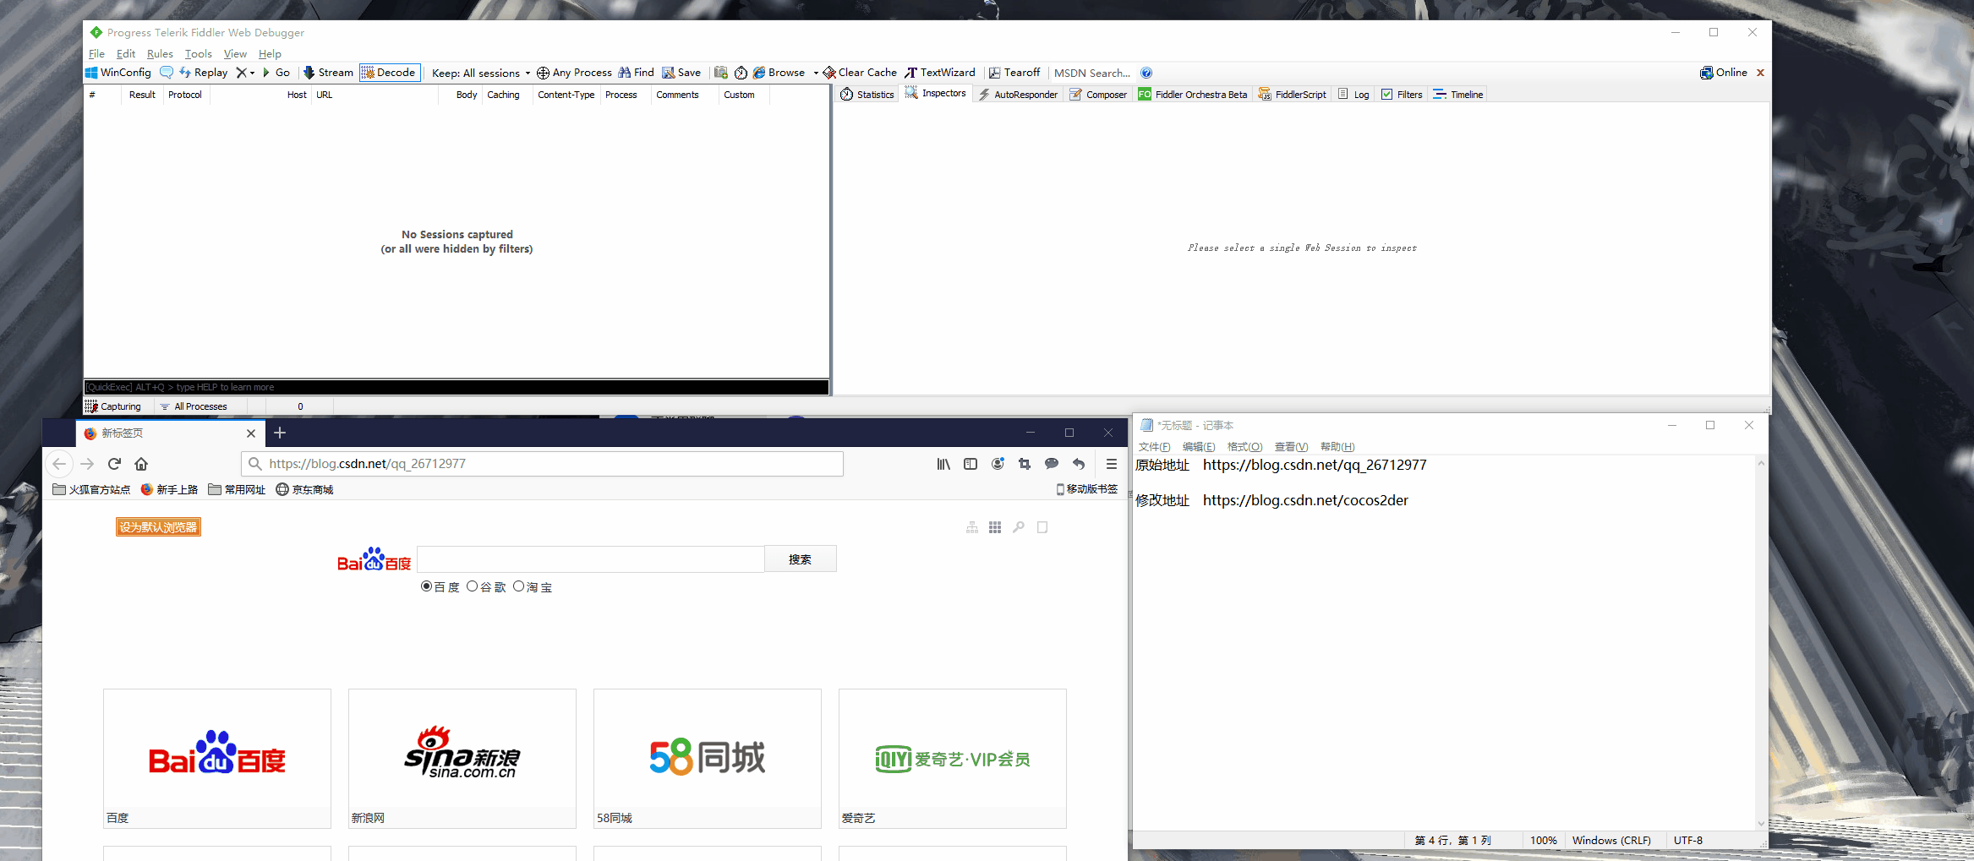
Task: Click the 搜索 search button
Action: coord(800,559)
